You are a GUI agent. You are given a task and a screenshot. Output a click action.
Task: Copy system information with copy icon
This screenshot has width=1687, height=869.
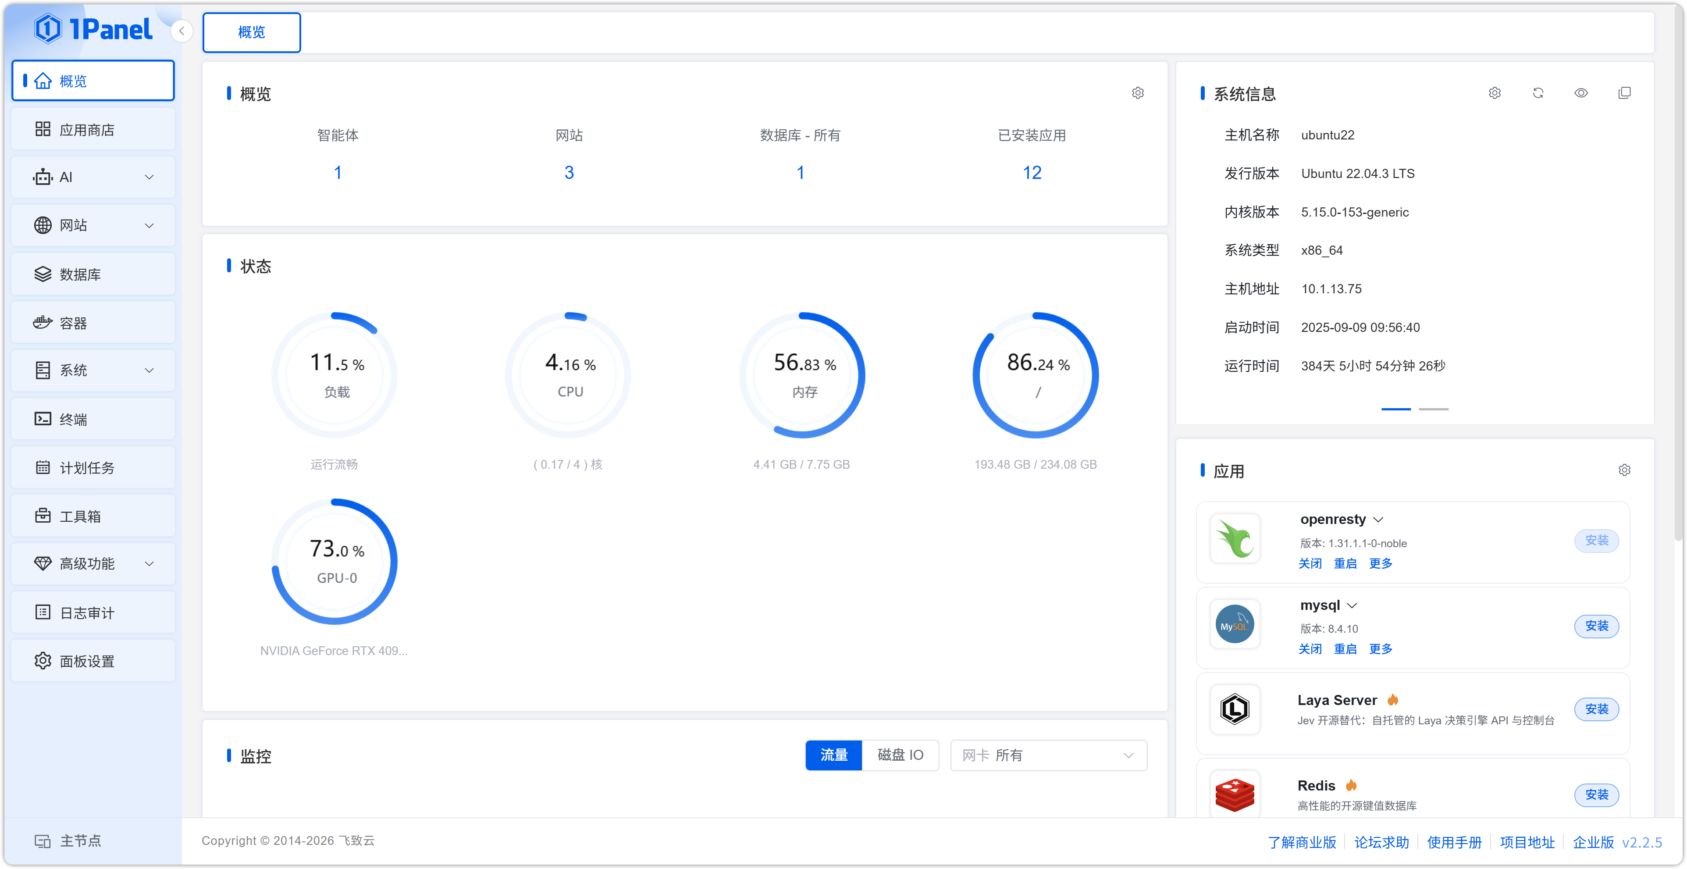(x=1624, y=93)
